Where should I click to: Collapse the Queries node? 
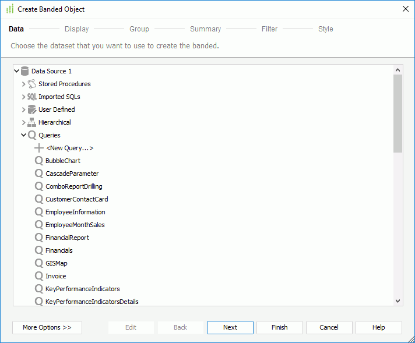click(x=23, y=135)
